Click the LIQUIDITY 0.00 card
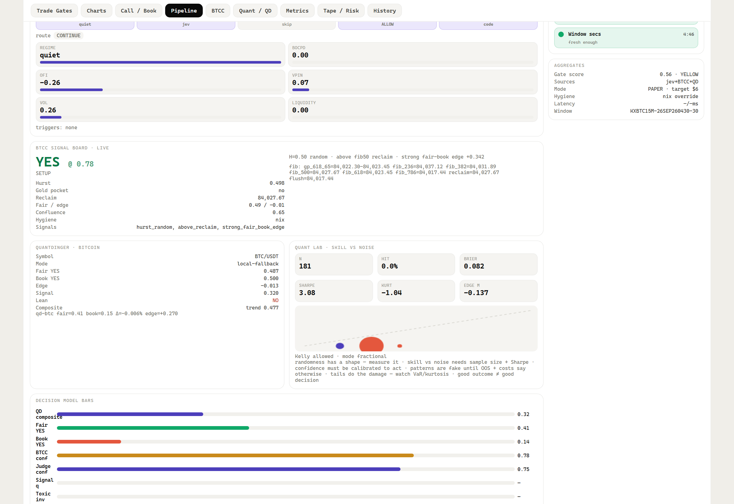 pyautogui.click(x=413, y=110)
